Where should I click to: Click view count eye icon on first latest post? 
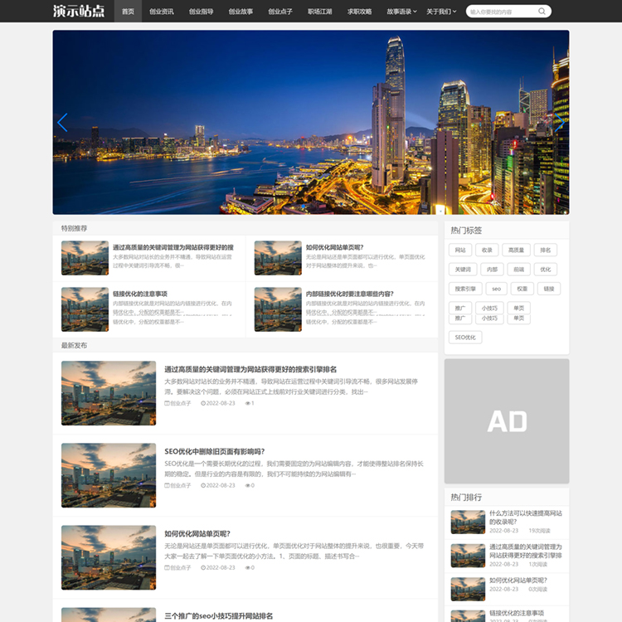[x=247, y=403]
